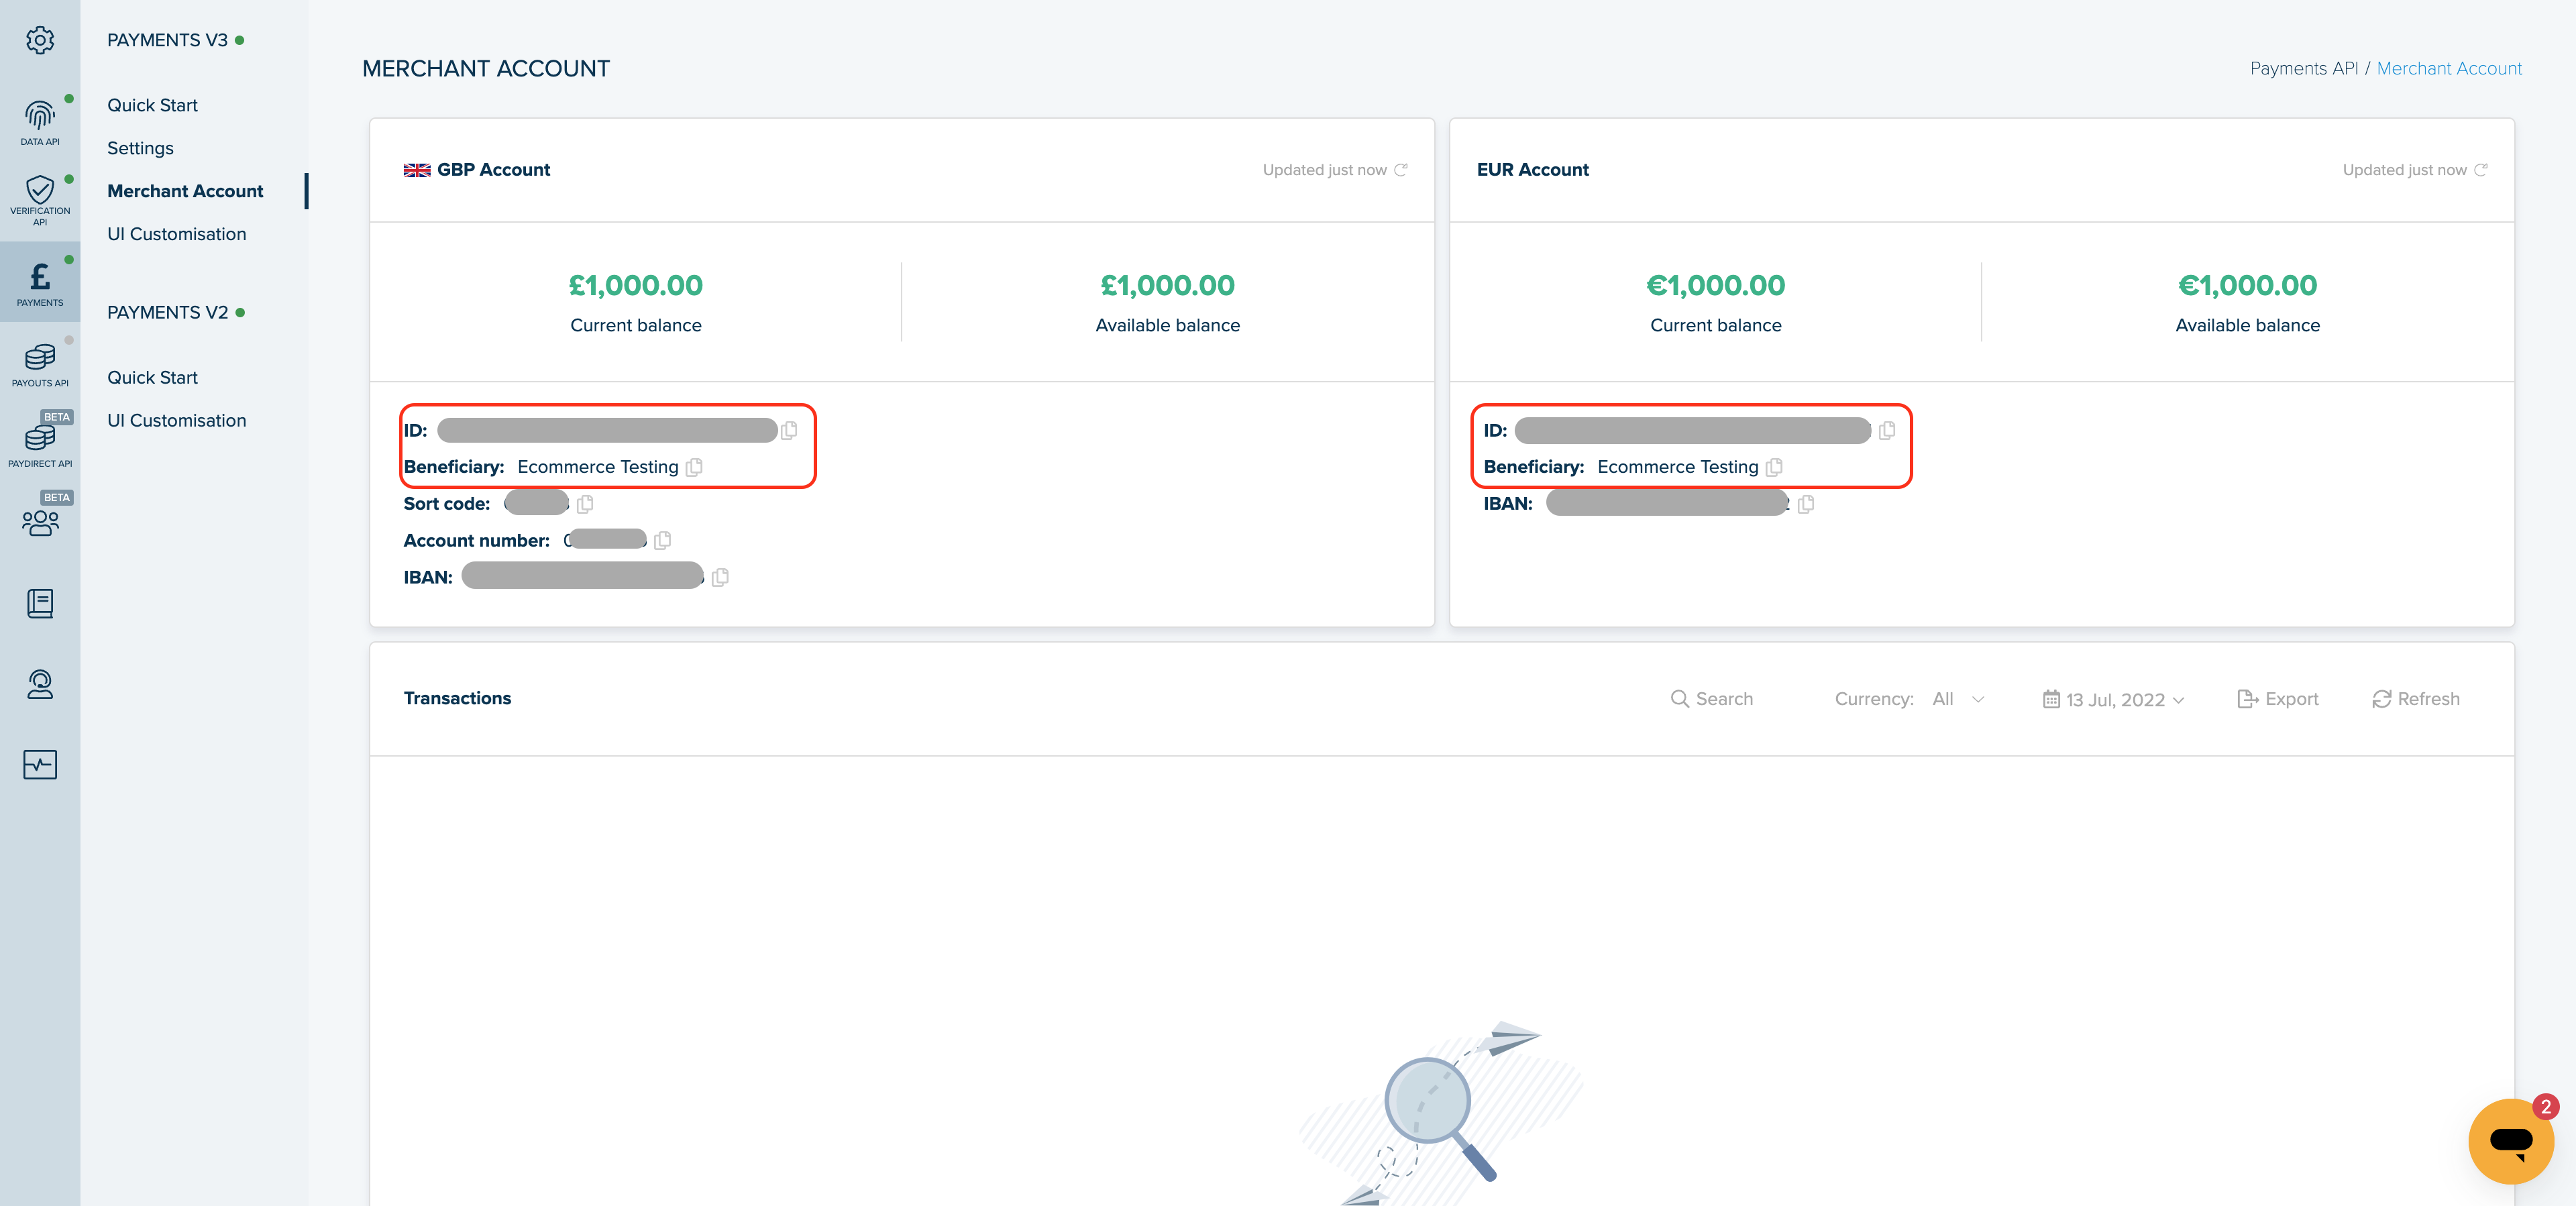Open the settings gear in sidebar
2576x1206 pixels.
(x=40, y=40)
